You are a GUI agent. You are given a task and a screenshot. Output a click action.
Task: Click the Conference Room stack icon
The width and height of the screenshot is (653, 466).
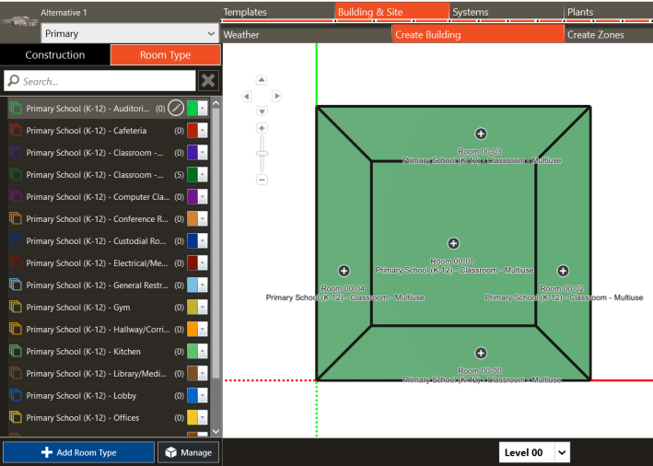coord(16,218)
